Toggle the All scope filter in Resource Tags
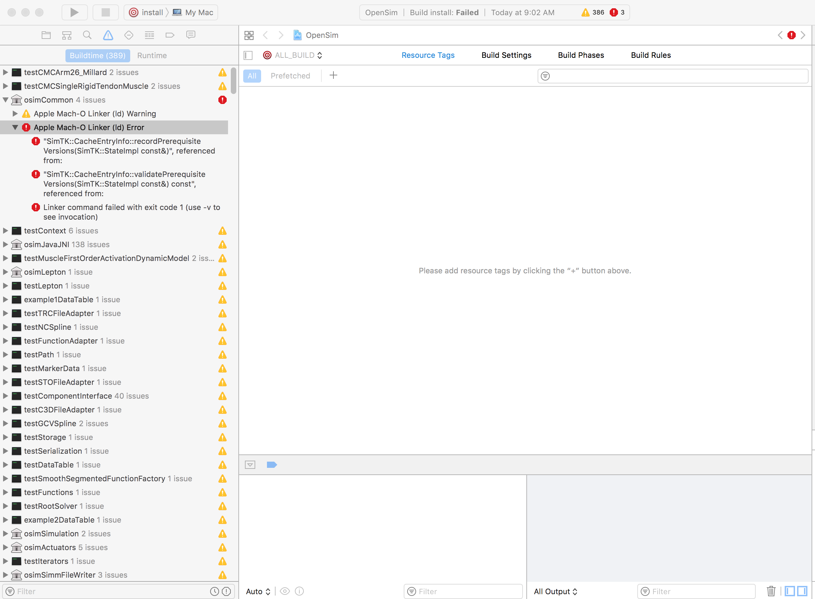This screenshot has height=599, width=815. point(252,76)
